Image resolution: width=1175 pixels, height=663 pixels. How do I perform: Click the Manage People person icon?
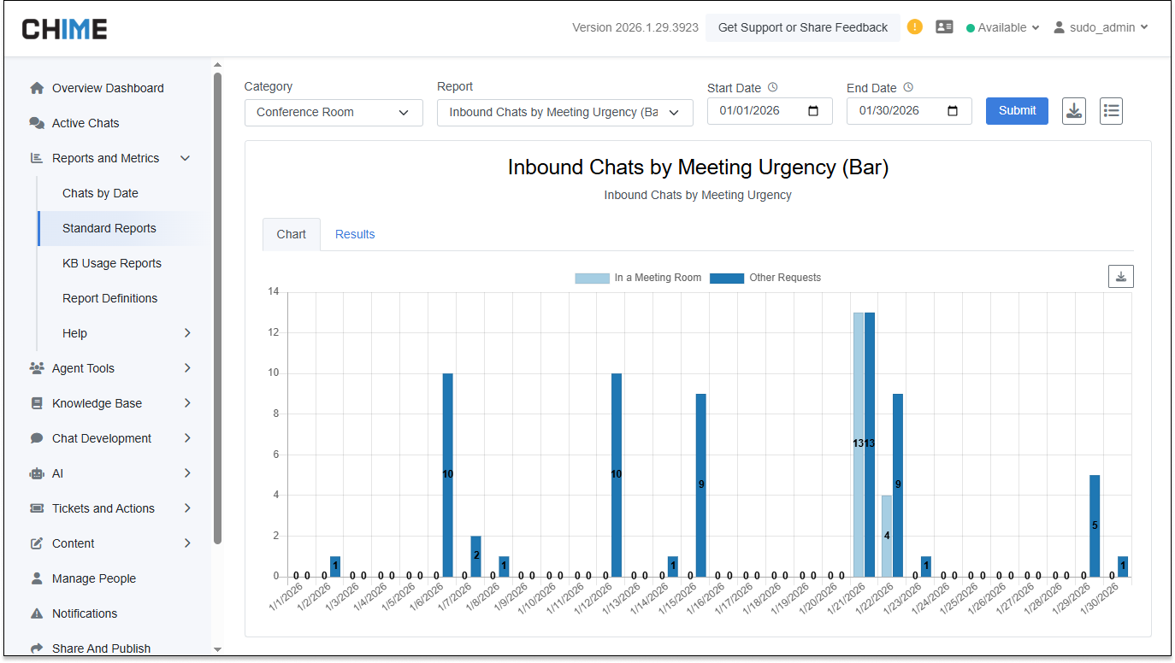point(37,578)
